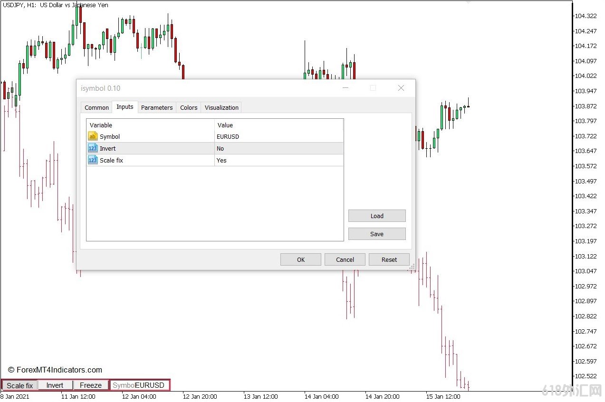Toggle the Invert chart button
The width and height of the screenshot is (605, 402).
tap(55, 385)
